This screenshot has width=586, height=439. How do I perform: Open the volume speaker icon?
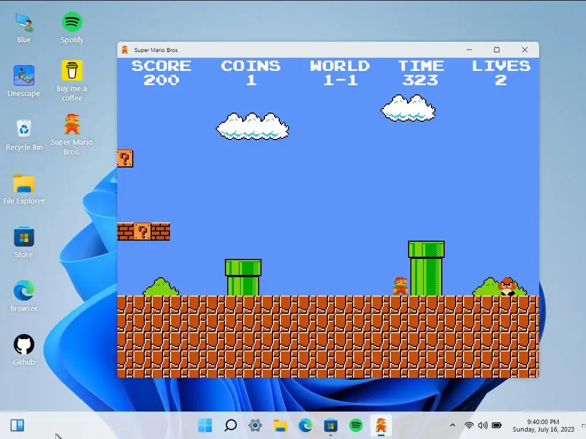[x=483, y=425]
